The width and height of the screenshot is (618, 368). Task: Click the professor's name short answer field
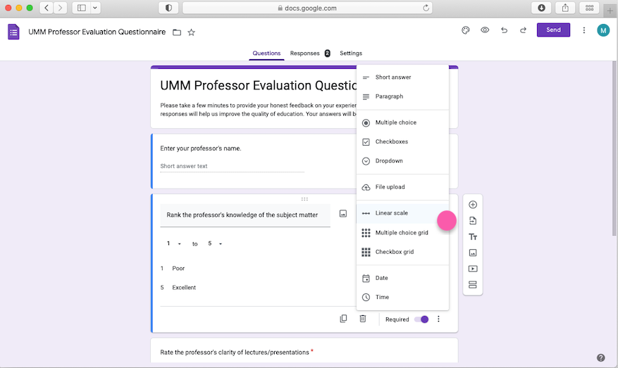232,167
